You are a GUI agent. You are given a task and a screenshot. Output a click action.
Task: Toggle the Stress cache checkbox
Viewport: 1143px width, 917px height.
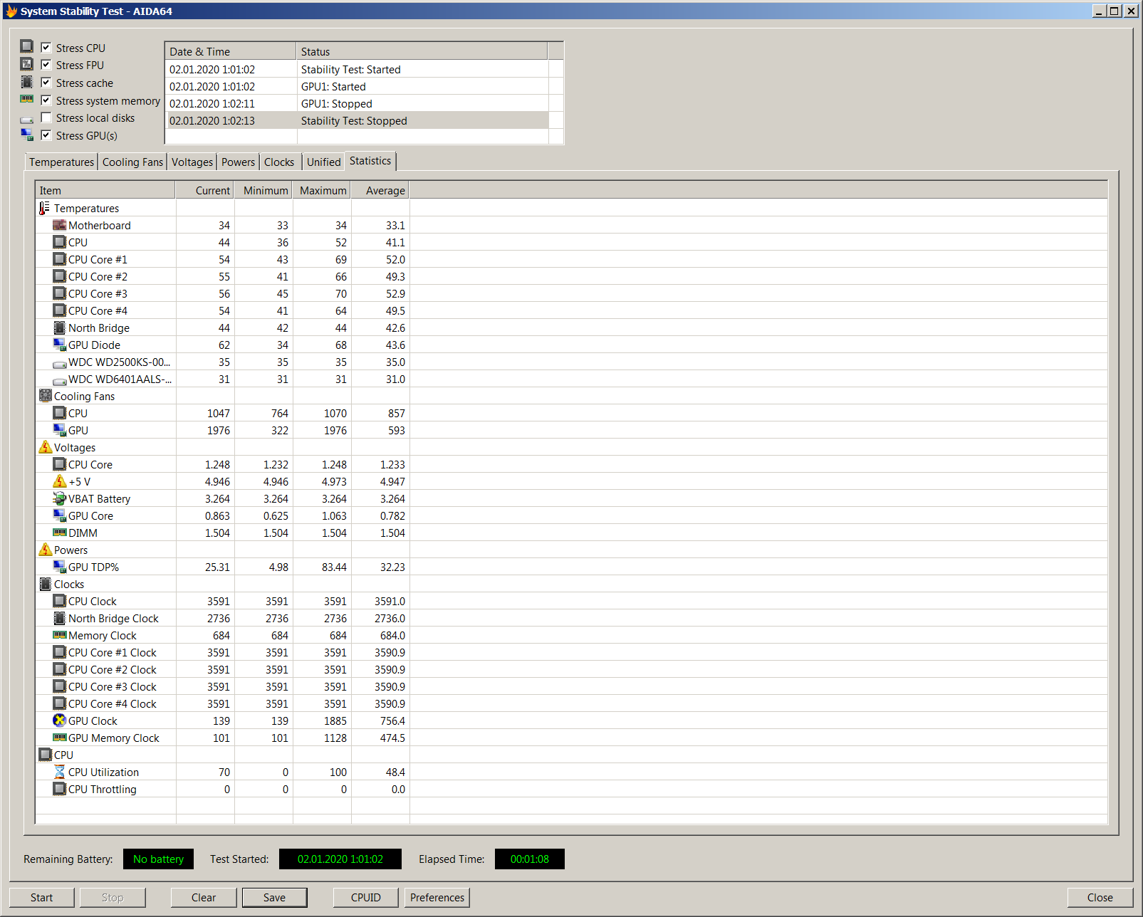pyautogui.click(x=46, y=83)
